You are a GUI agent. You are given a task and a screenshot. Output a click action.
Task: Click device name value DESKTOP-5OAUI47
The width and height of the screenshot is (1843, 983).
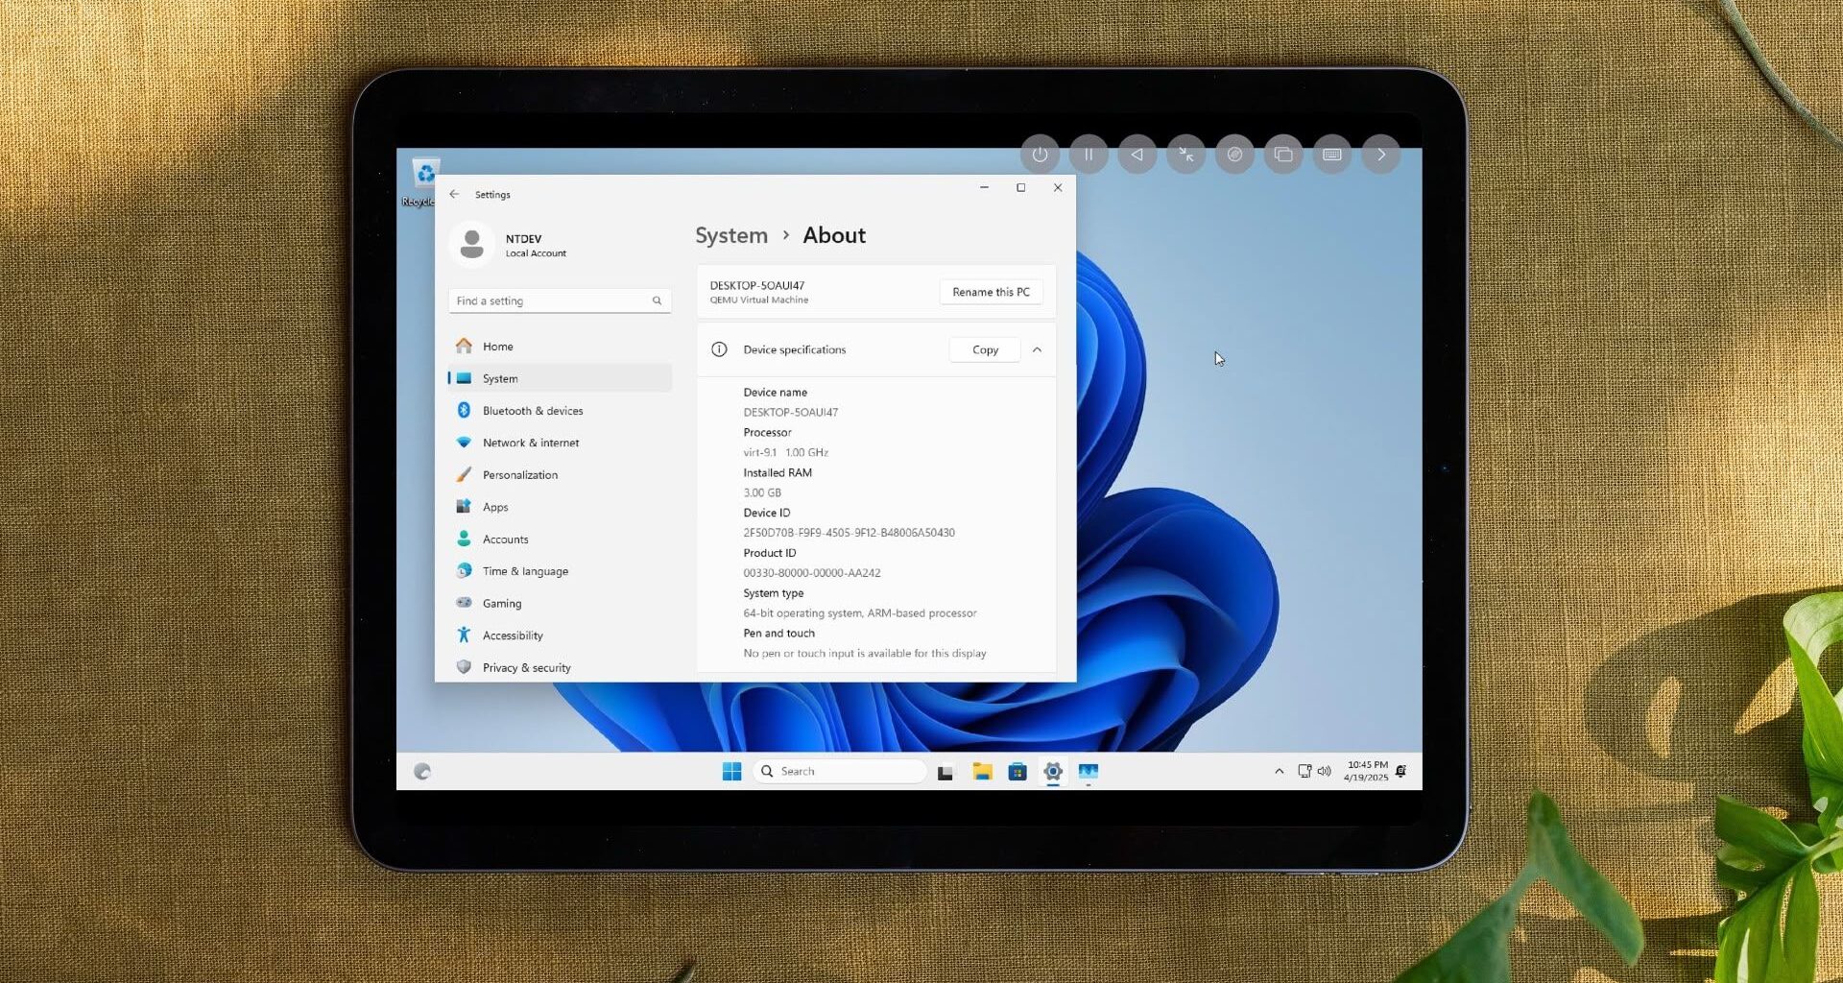(x=790, y=413)
